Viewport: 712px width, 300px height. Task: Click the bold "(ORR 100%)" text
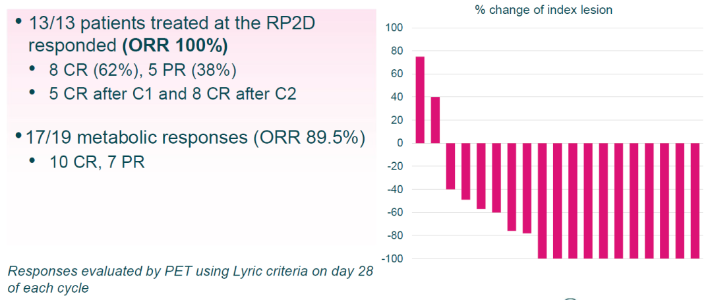(177, 47)
